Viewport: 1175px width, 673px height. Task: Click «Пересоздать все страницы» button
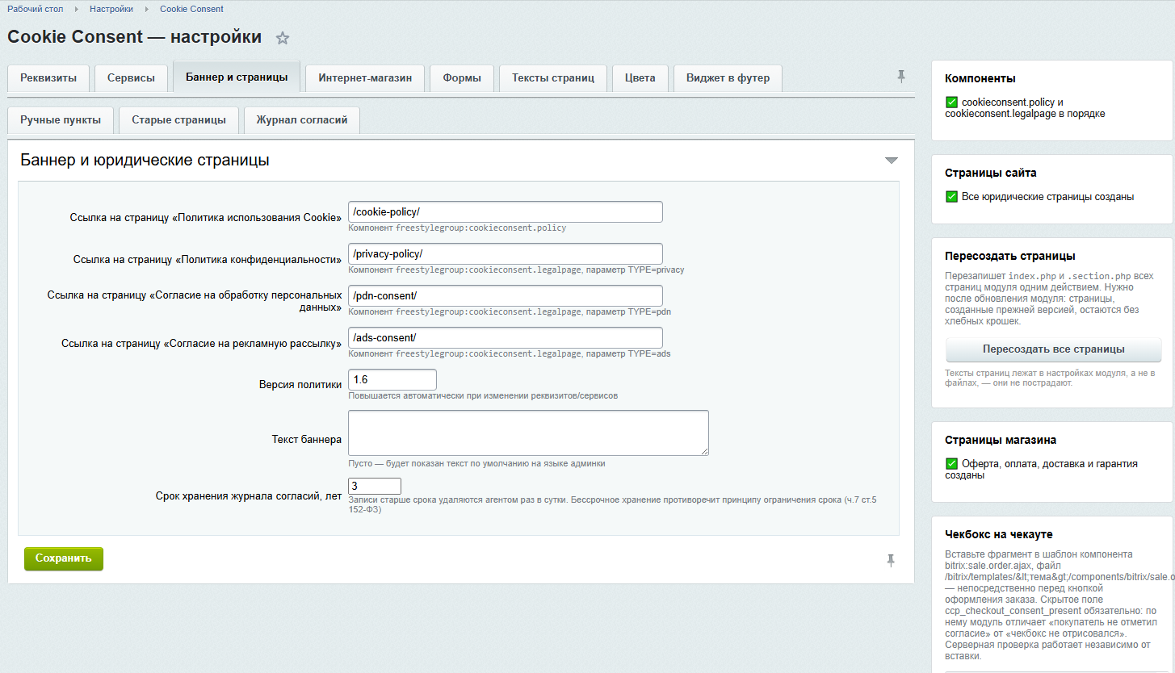tap(1053, 349)
